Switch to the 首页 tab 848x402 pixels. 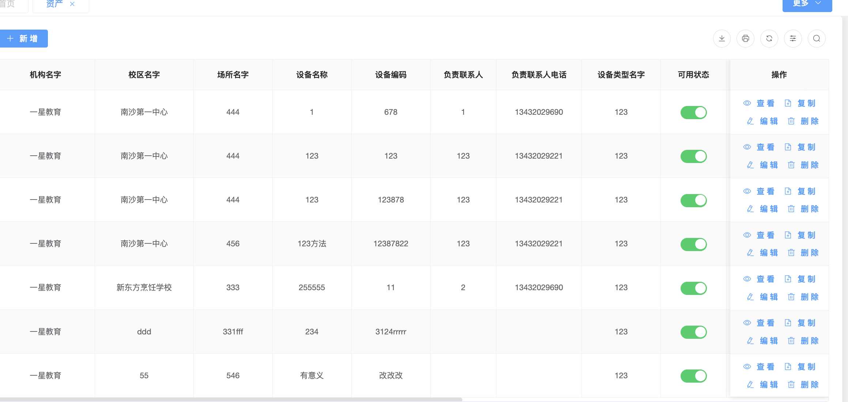tap(7, 4)
